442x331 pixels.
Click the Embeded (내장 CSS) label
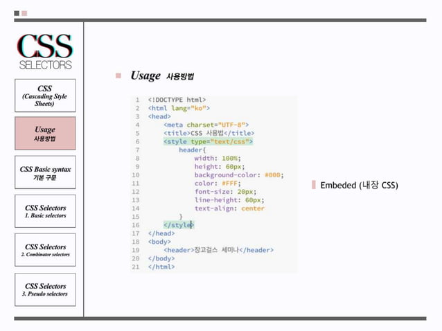(x=359, y=186)
